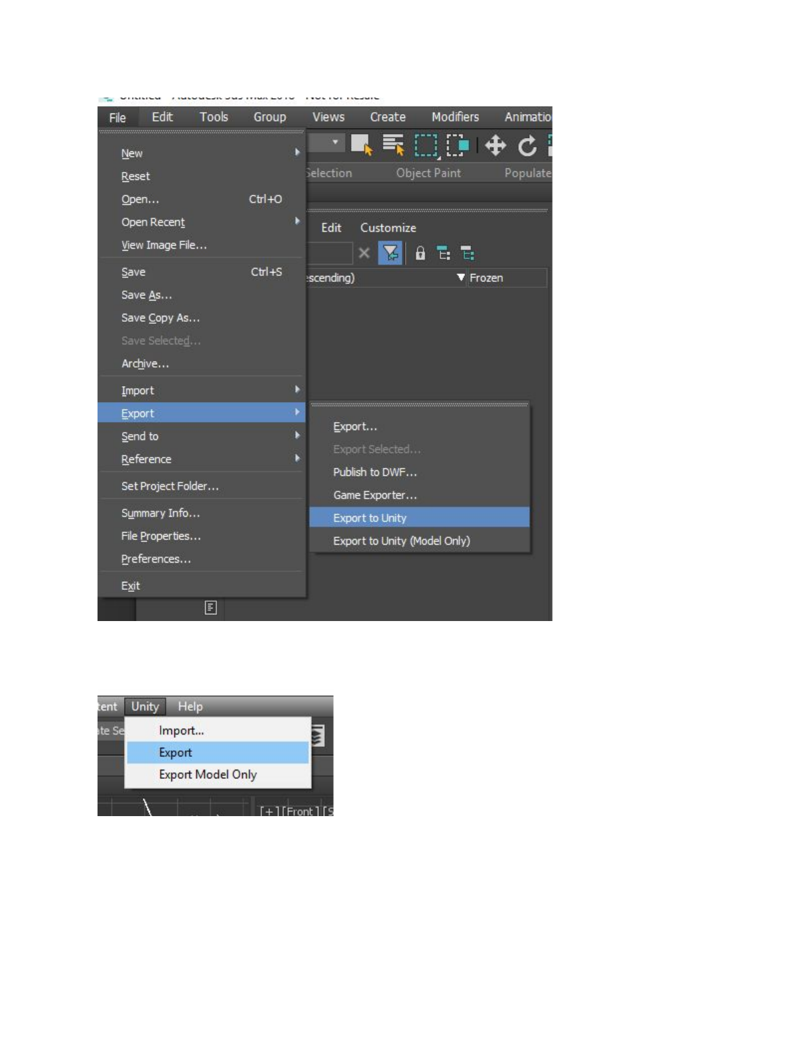Open the scene explorer Customize menu
The image size is (812, 1051).
[388, 228]
